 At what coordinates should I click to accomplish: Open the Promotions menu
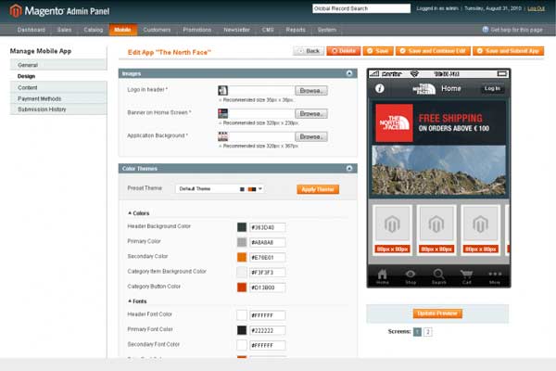point(196,30)
